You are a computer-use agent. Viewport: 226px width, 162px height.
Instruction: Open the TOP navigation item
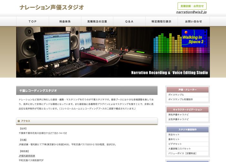click(33, 21)
